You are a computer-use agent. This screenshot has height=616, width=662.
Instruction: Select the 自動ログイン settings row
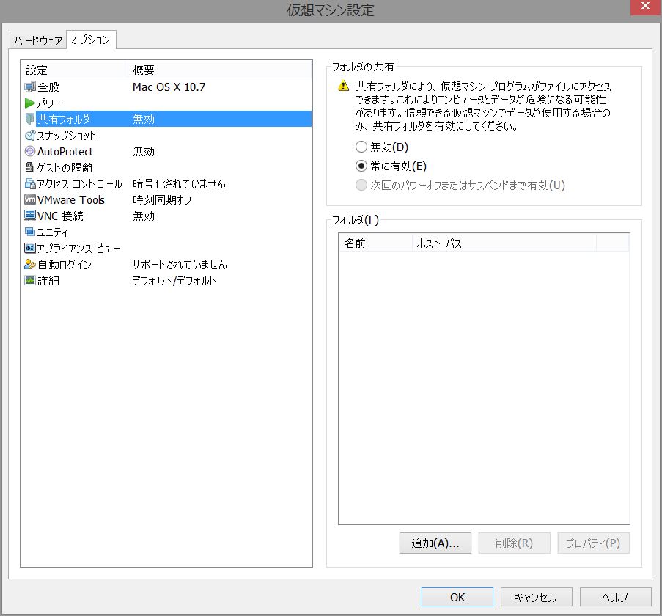(166, 264)
